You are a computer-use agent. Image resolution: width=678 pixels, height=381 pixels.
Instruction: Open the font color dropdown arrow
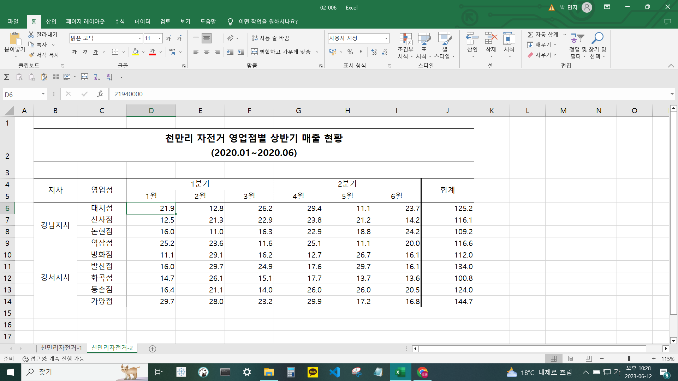pos(161,52)
